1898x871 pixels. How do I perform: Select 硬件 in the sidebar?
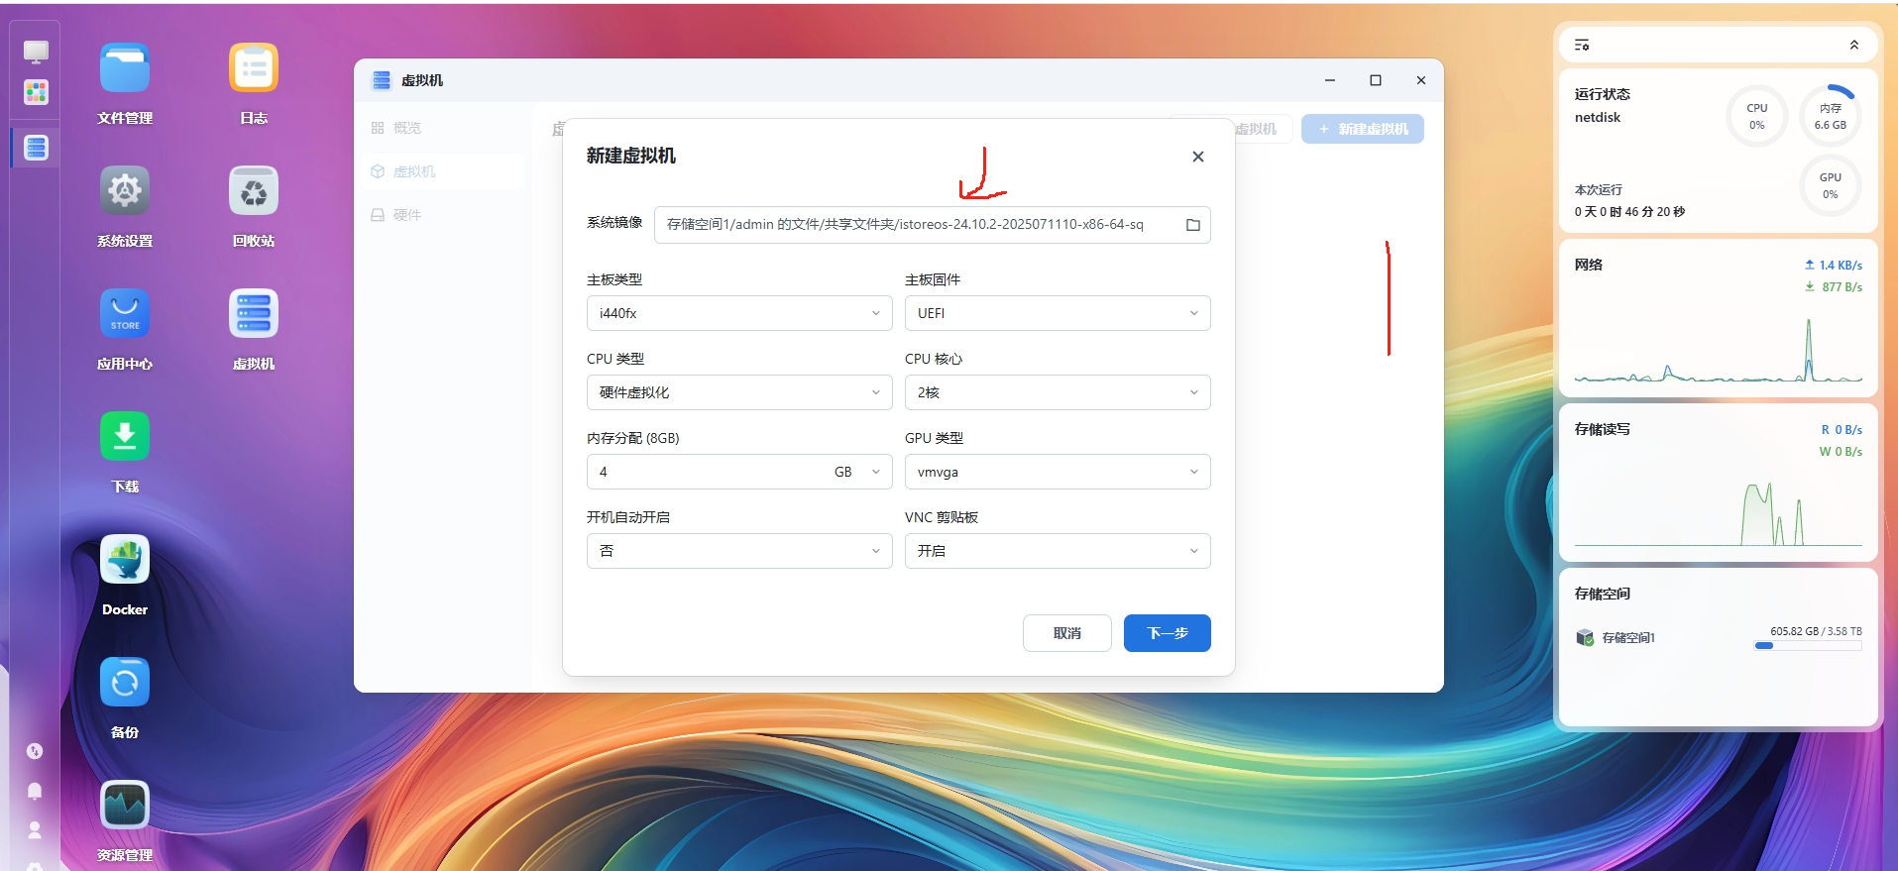coord(406,215)
